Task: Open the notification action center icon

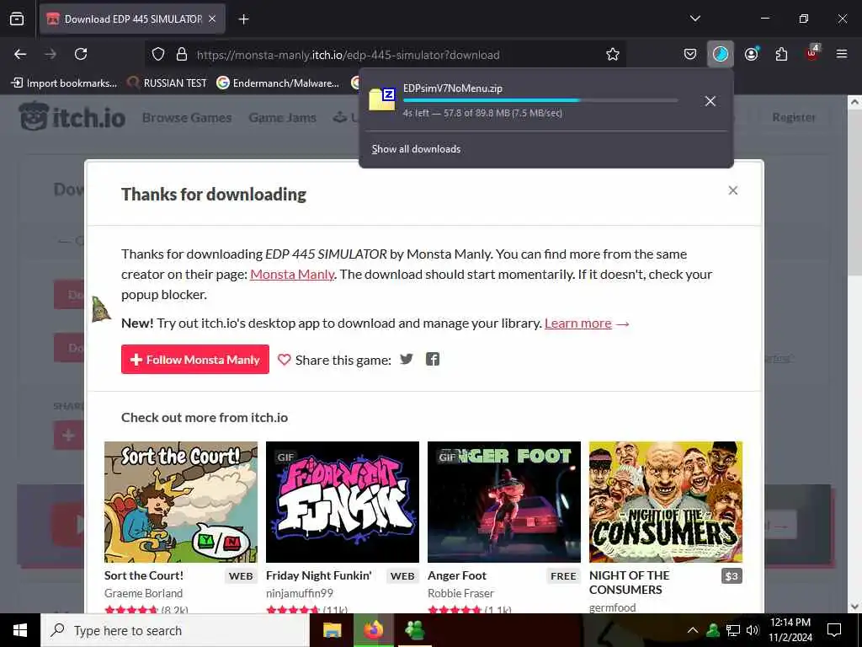Action: [x=834, y=630]
